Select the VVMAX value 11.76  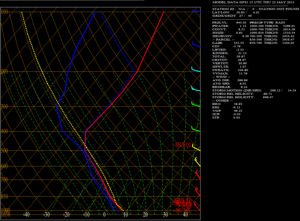[243, 73]
